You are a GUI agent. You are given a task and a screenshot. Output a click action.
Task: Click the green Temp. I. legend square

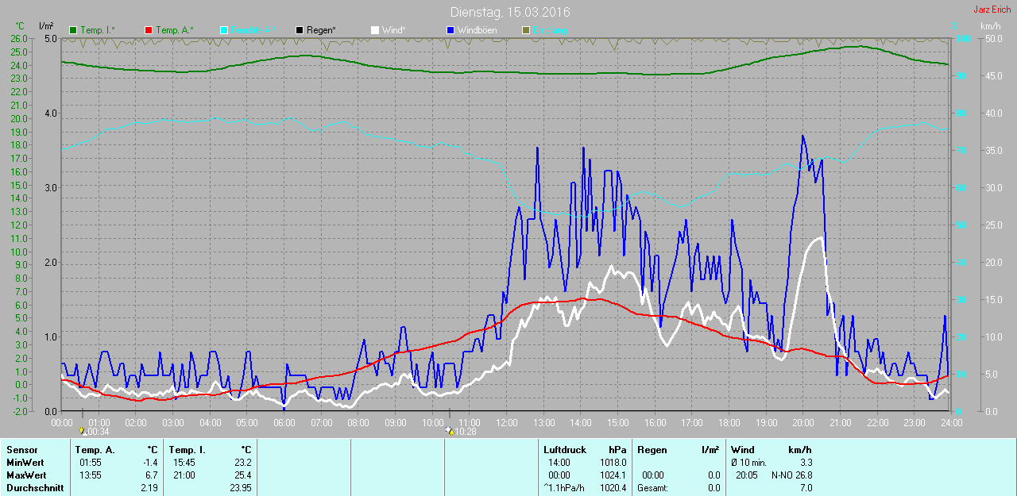(74, 30)
